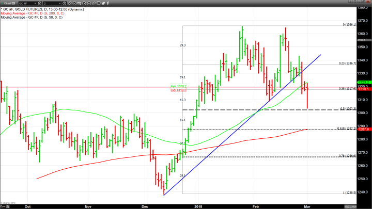372x209 pixels.
Task: Click the 2018 label on time axis
Action: pos(198,206)
